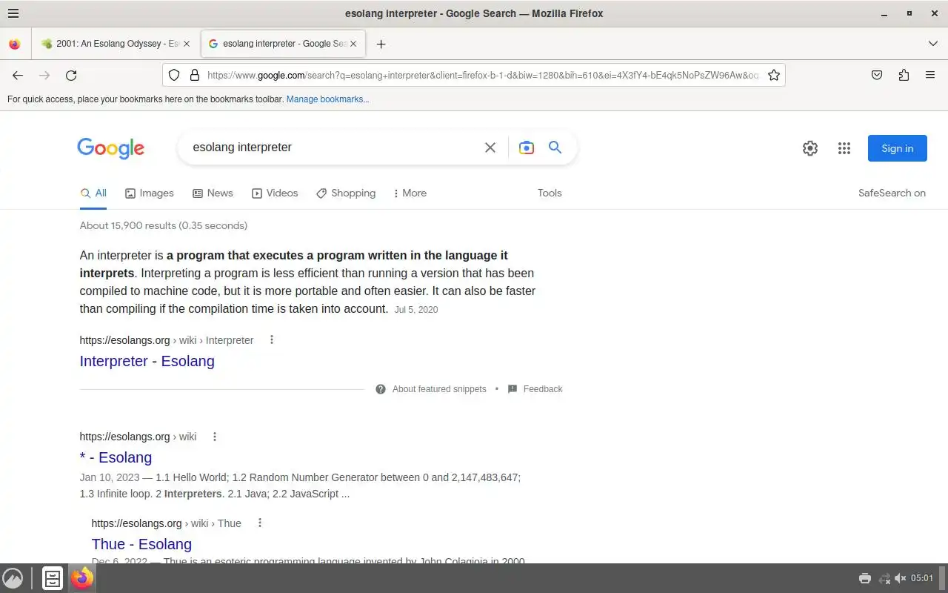
Task: Click About featured snippets help icon
Action: pyautogui.click(x=381, y=389)
